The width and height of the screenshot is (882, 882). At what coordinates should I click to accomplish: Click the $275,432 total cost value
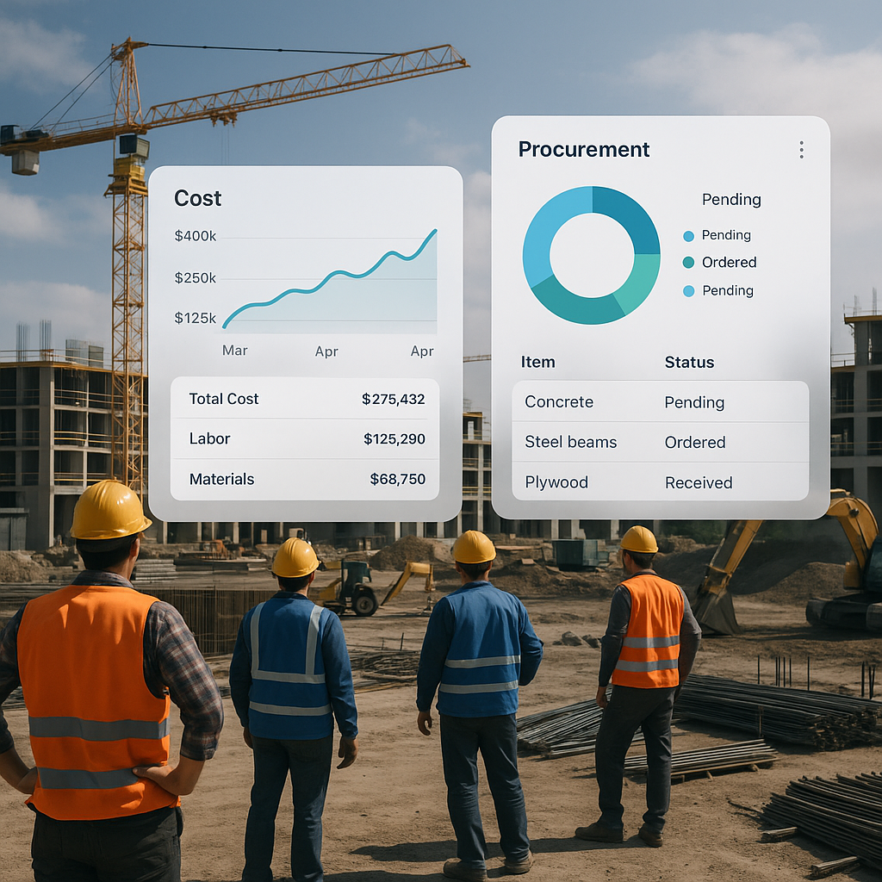[x=393, y=400]
